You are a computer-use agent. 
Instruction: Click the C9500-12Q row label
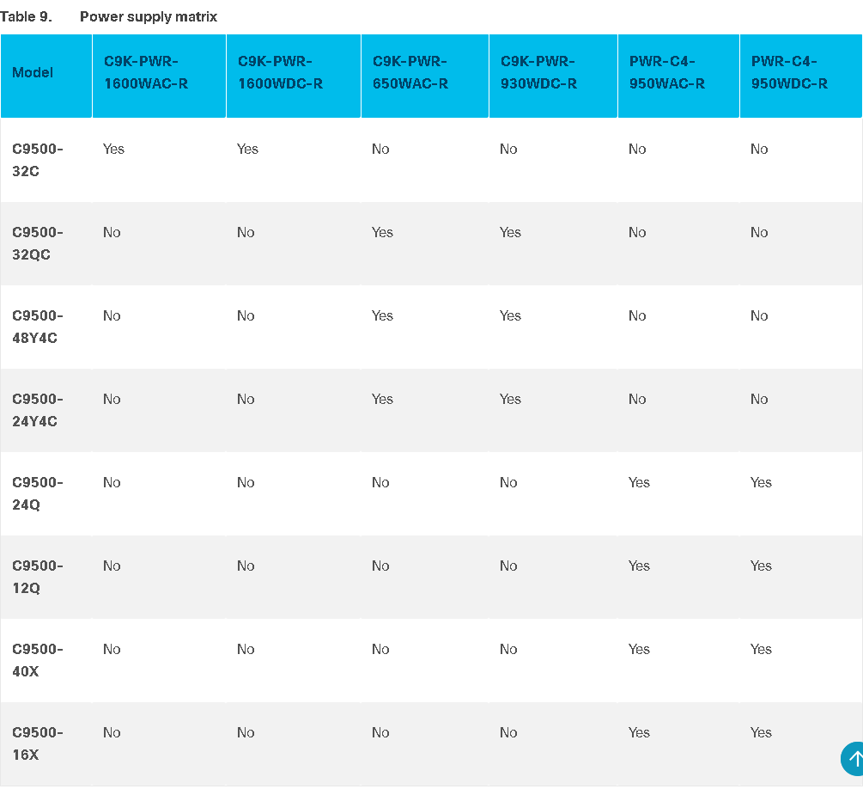coord(38,577)
